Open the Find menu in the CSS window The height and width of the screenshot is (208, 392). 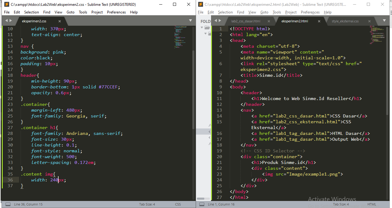[x=47, y=12]
